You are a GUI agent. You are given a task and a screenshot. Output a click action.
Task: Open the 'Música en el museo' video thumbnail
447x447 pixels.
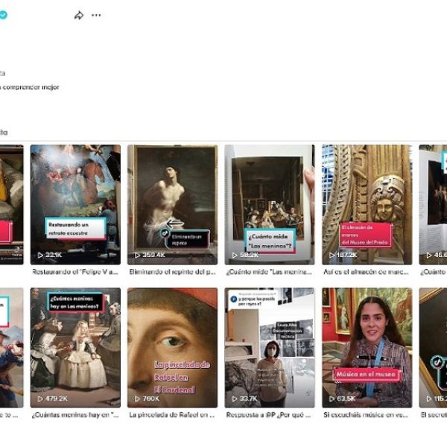click(x=367, y=347)
